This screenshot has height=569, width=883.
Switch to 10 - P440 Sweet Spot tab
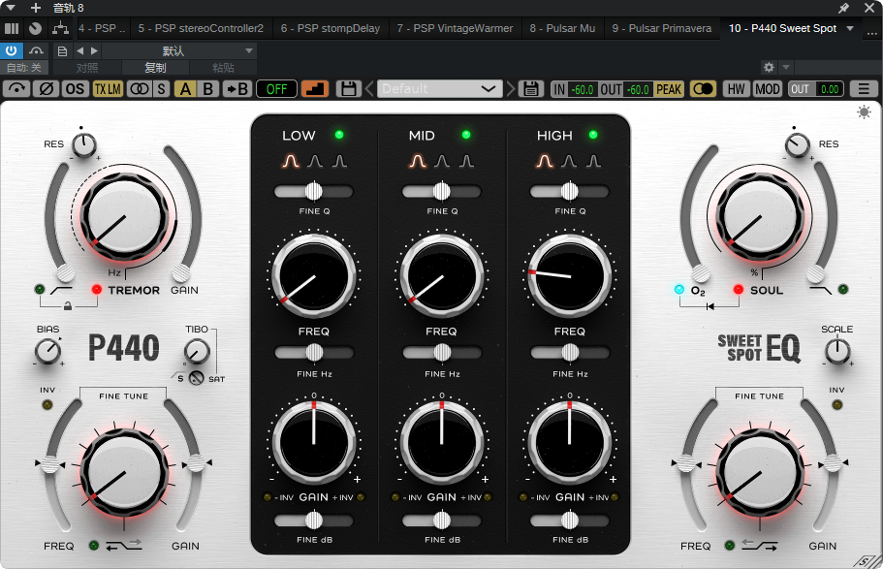782,28
